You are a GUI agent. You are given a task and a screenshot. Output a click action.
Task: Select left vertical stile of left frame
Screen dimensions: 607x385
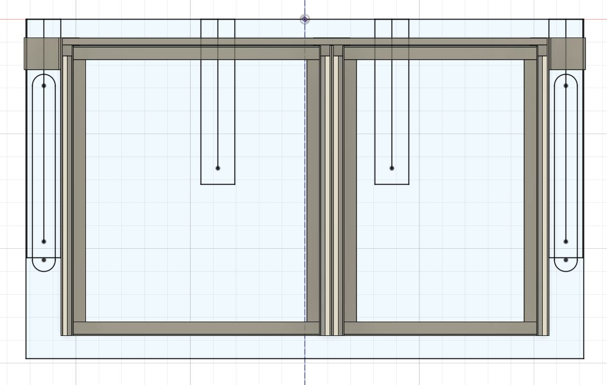[79, 190]
